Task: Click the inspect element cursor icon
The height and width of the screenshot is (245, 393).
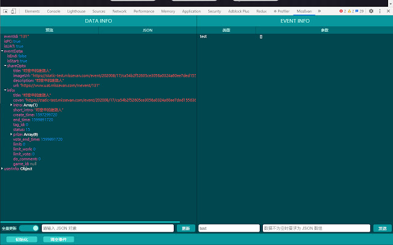Action: [x=5, y=11]
